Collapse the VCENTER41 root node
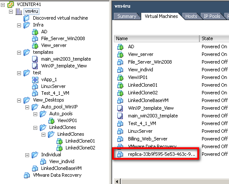Image resolution: width=229 pixels, height=184 pixels. click(x=3, y=5)
